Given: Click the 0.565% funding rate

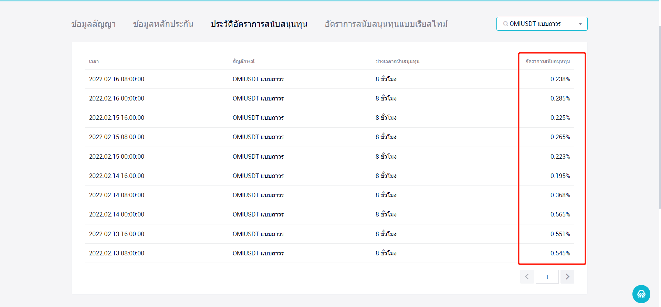Looking at the screenshot, I should [x=560, y=214].
